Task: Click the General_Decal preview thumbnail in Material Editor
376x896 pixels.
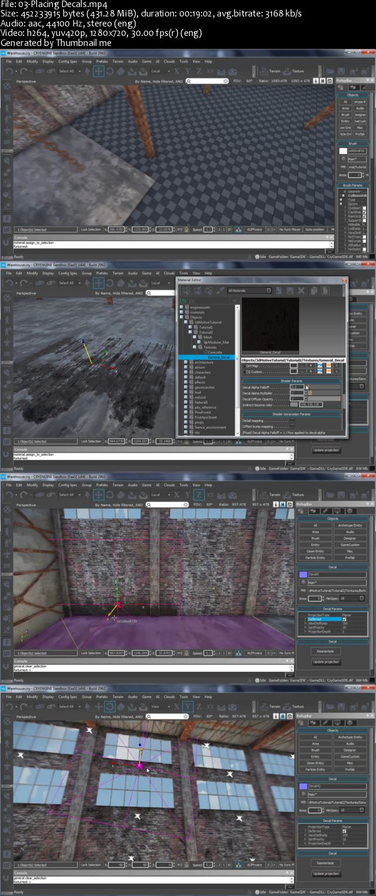Action: click(x=270, y=327)
